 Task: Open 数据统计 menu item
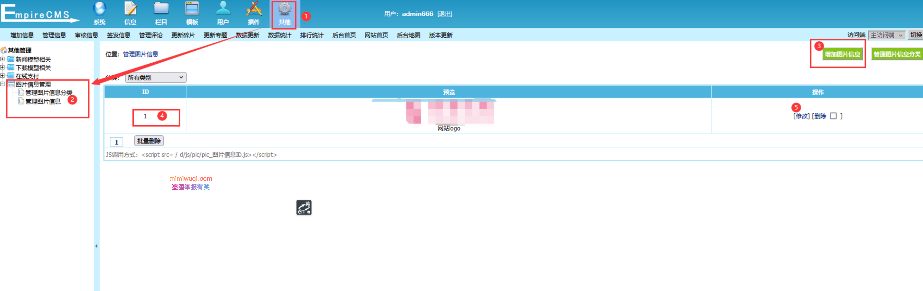tap(280, 35)
